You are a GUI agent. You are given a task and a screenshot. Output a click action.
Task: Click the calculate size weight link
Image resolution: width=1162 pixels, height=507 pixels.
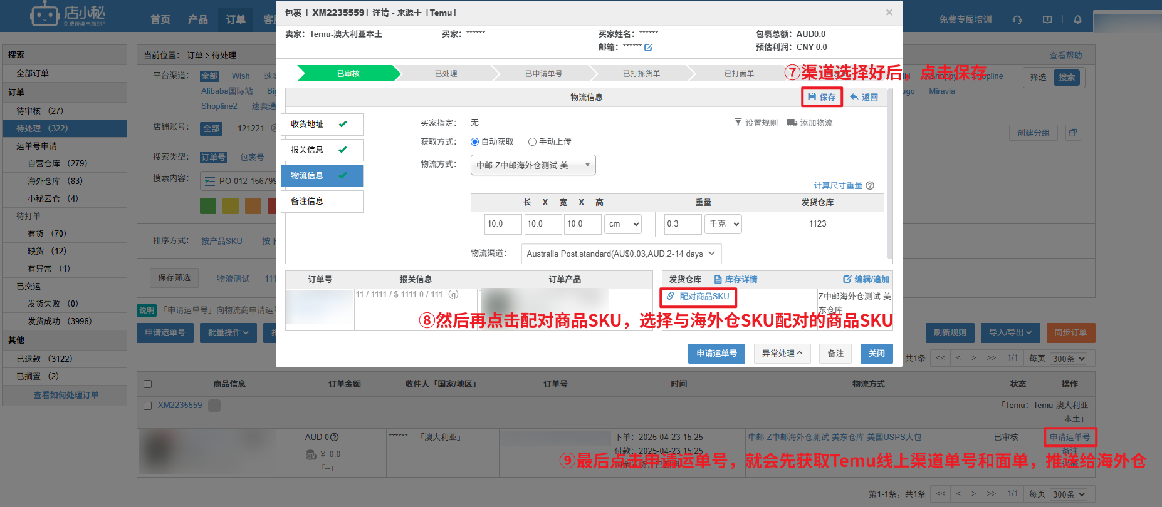838,185
